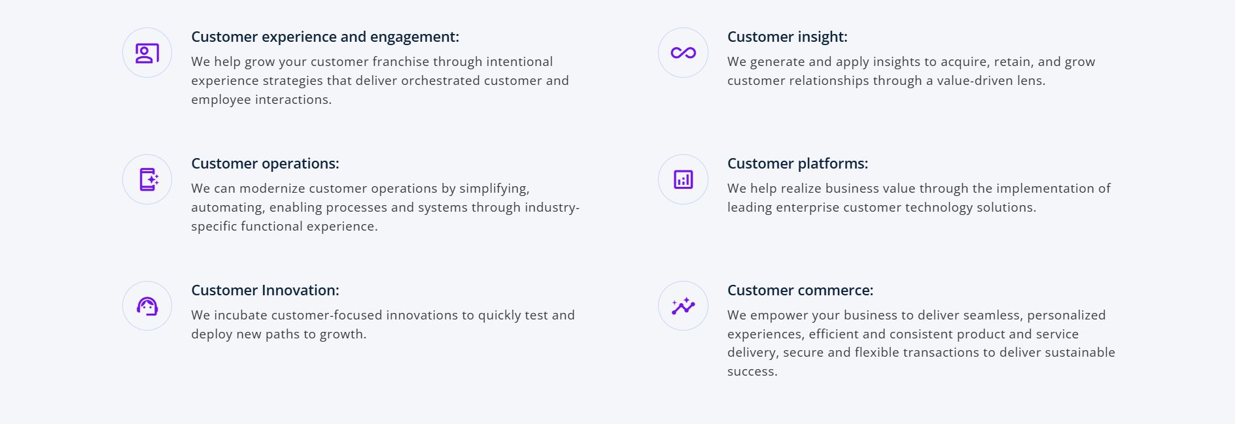Click the infinity loop icon for Customer insight

(x=683, y=53)
